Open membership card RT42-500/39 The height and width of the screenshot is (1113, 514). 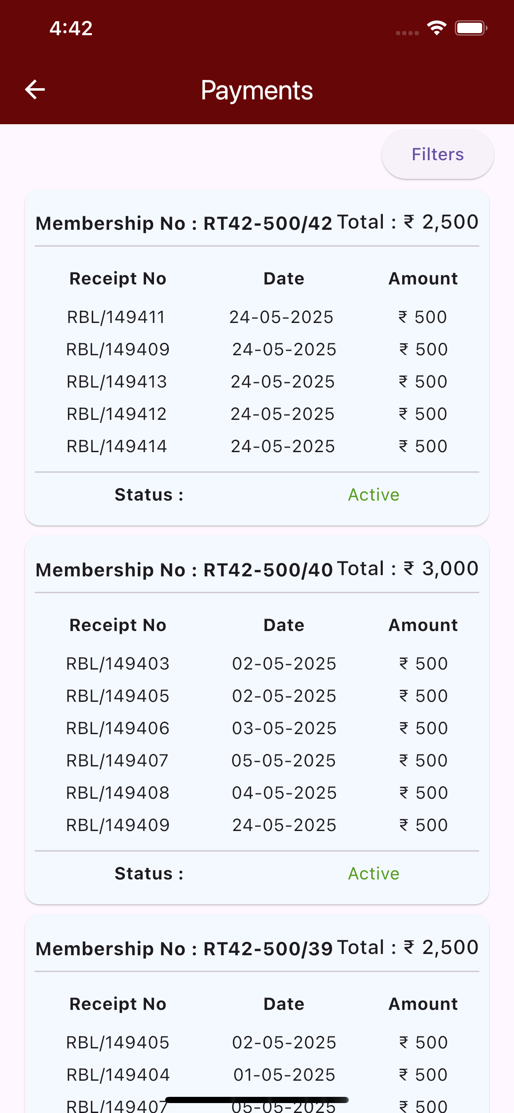point(257,1014)
